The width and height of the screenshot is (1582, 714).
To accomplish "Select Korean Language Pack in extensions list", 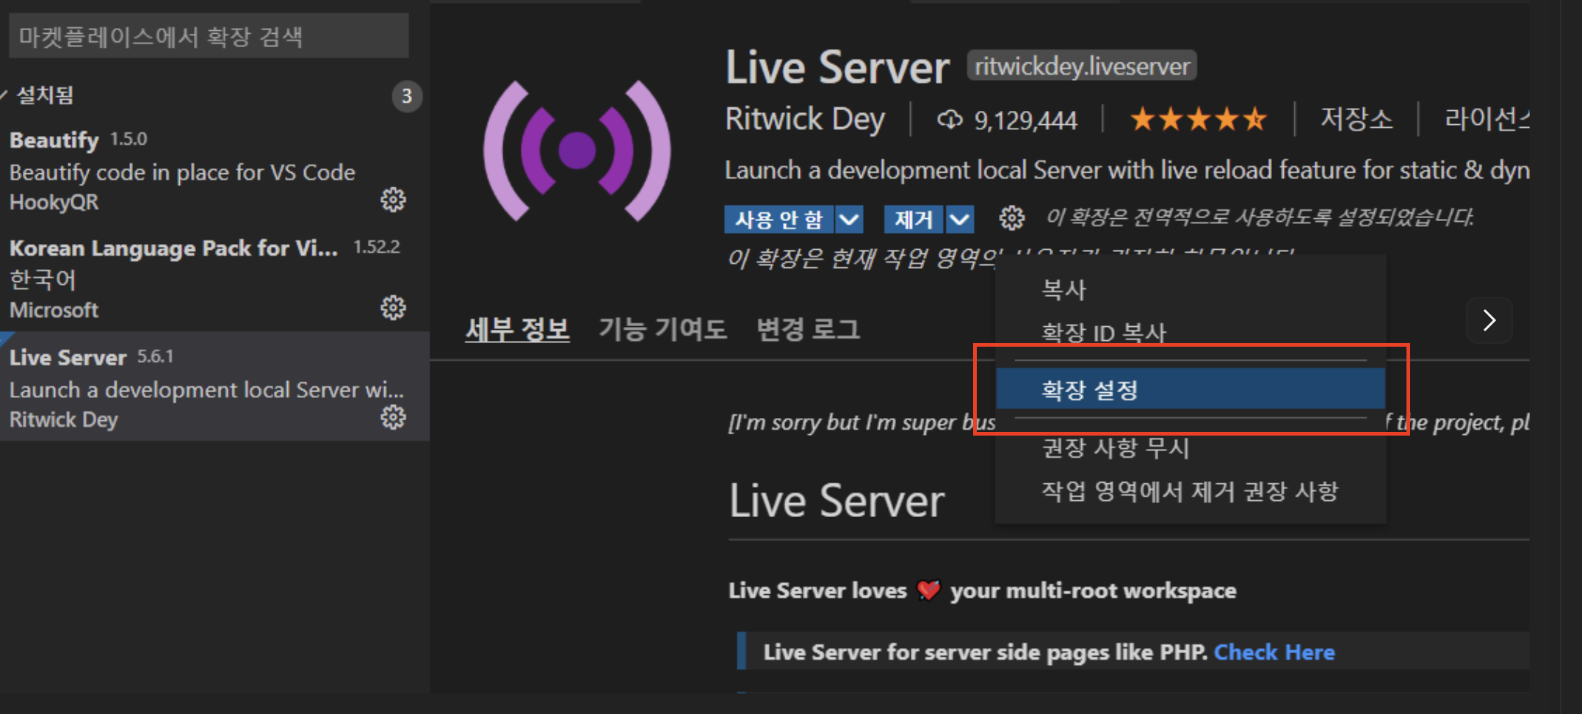I will coord(214,278).
